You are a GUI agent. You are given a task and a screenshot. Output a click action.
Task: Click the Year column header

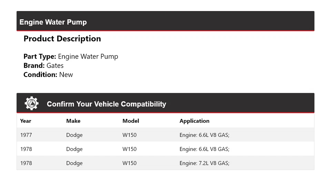coord(26,121)
